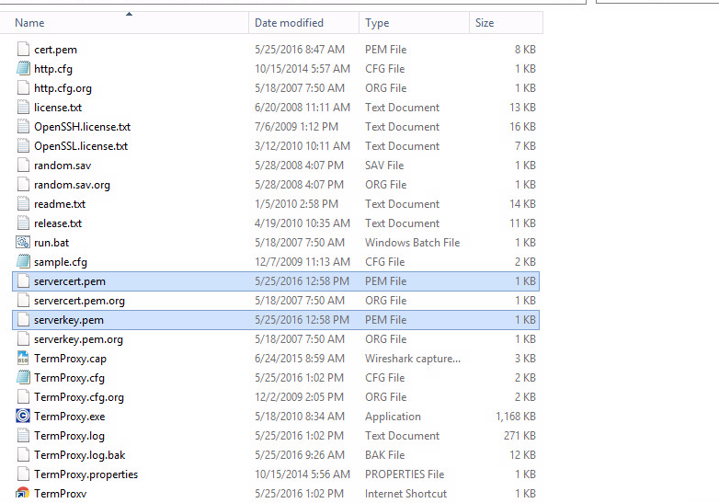Select the serverkey.pem file

(67, 320)
